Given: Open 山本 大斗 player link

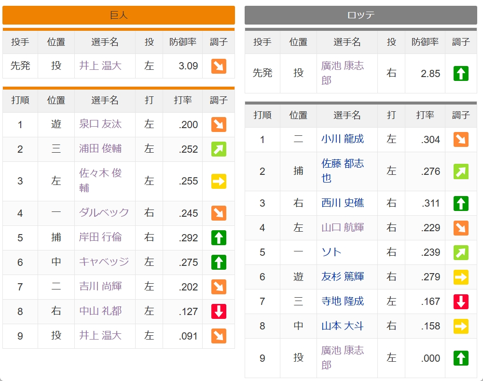Looking at the screenshot, I should click(343, 326).
